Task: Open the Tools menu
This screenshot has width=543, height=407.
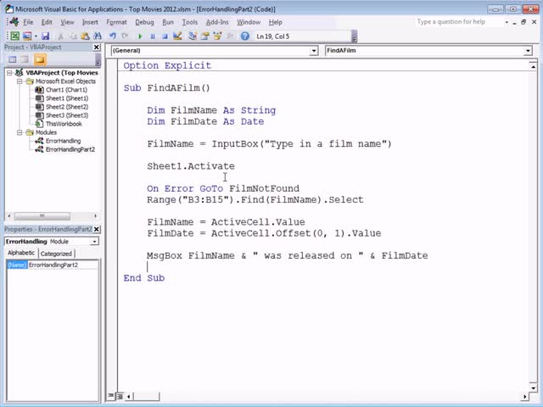Action: pyautogui.click(x=190, y=22)
